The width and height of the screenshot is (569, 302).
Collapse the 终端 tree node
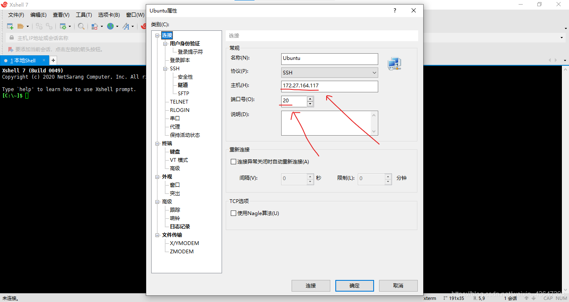157,144
